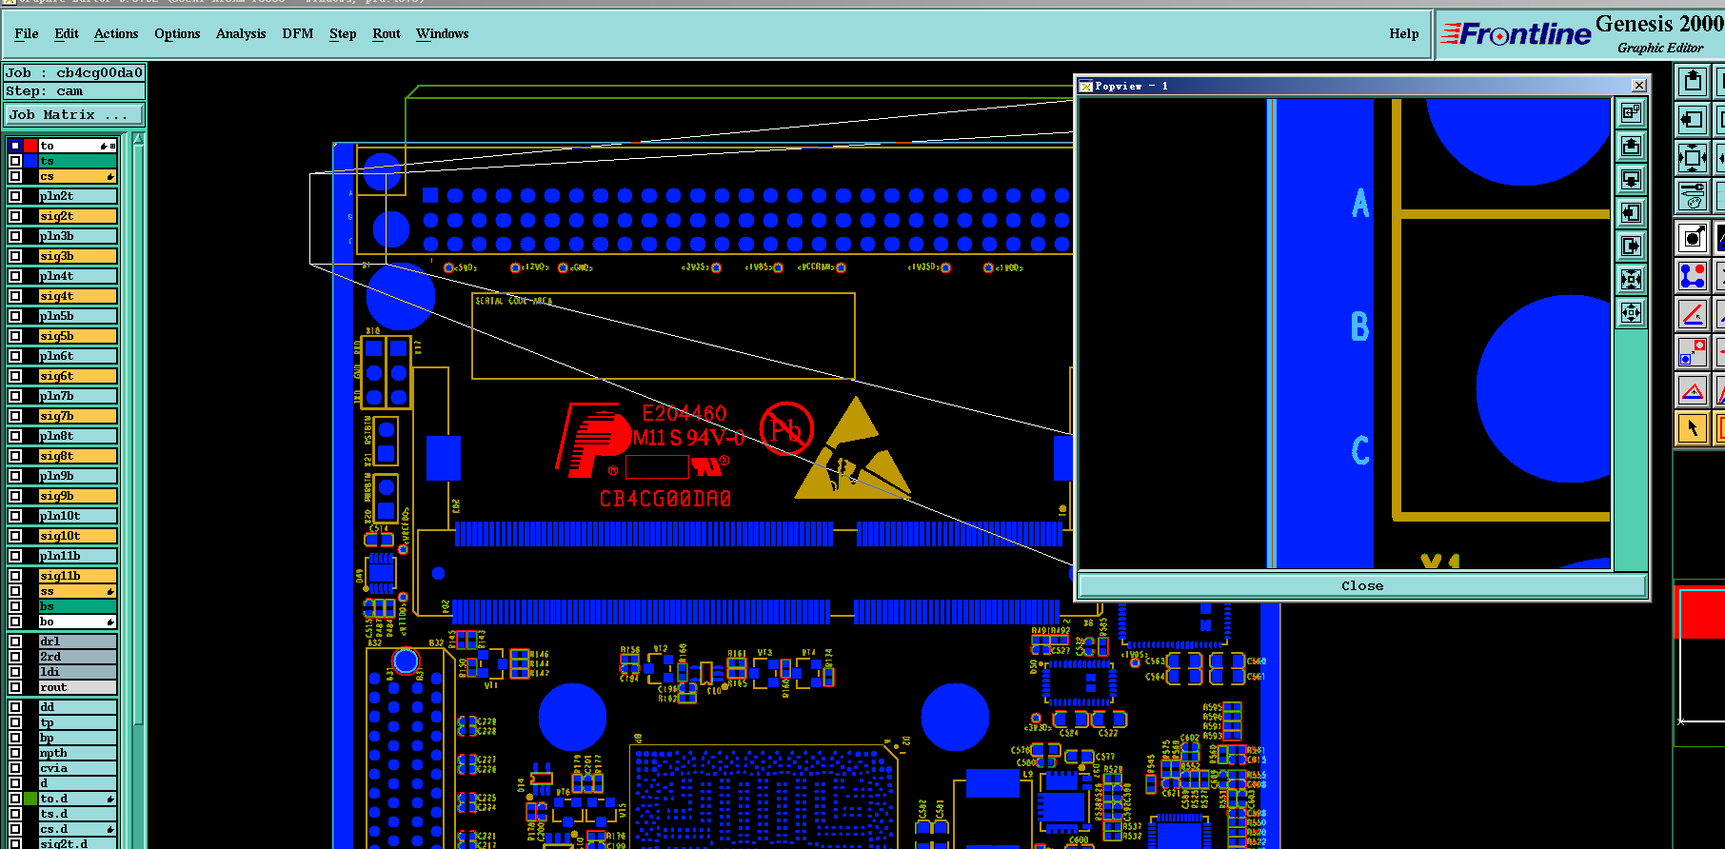Click the Step field showing cam
Viewport: 1725px width, 849px height.
pos(74,91)
